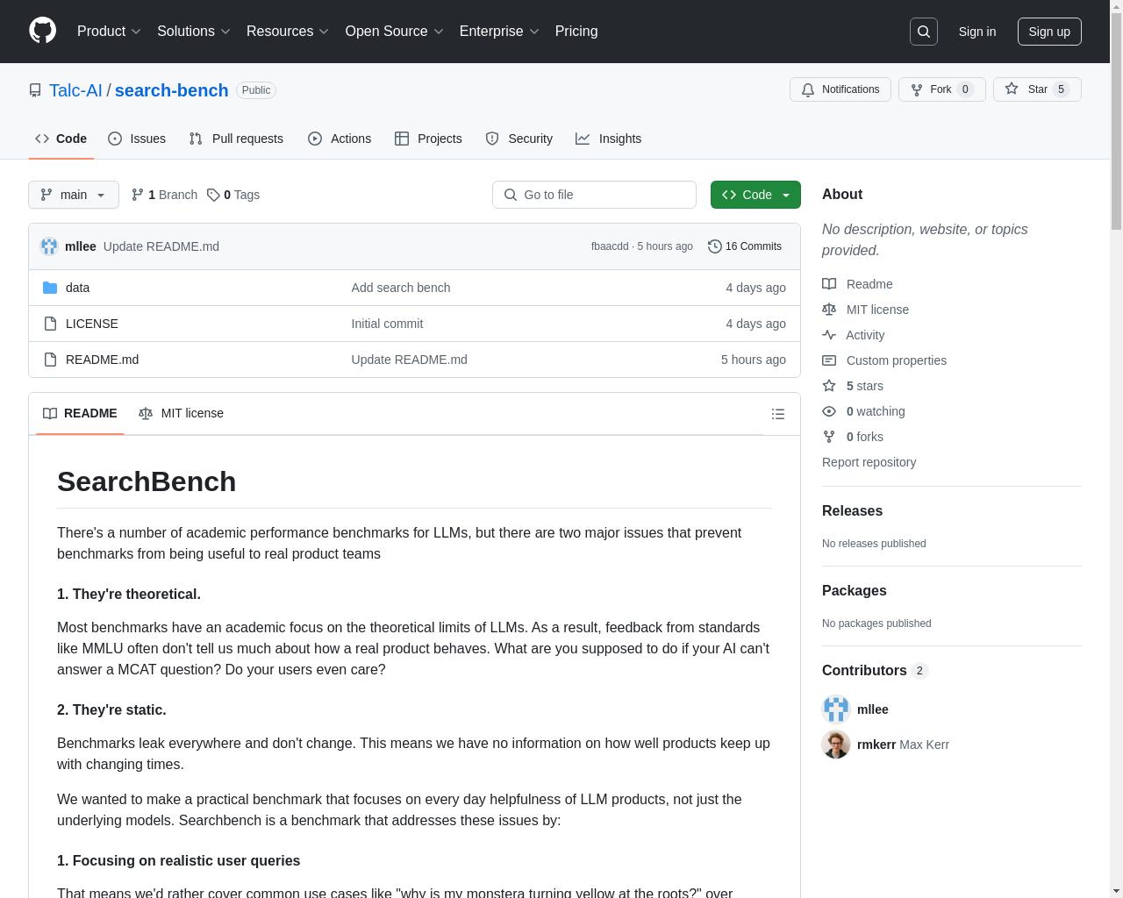This screenshot has height=898, width=1123.
Task: Open the 16 Commits history link
Action: pyautogui.click(x=745, y=246)
